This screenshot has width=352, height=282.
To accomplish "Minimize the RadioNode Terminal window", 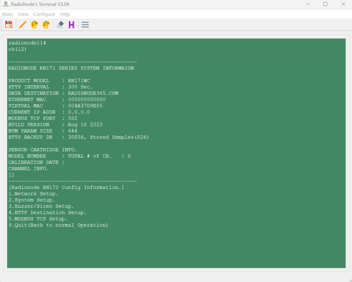I will click(x=308, y=4).
